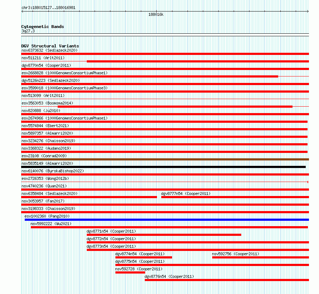Select the dgv8775n54 (Cooper2011) label
The image size is (319, 294).
(140, 261)
